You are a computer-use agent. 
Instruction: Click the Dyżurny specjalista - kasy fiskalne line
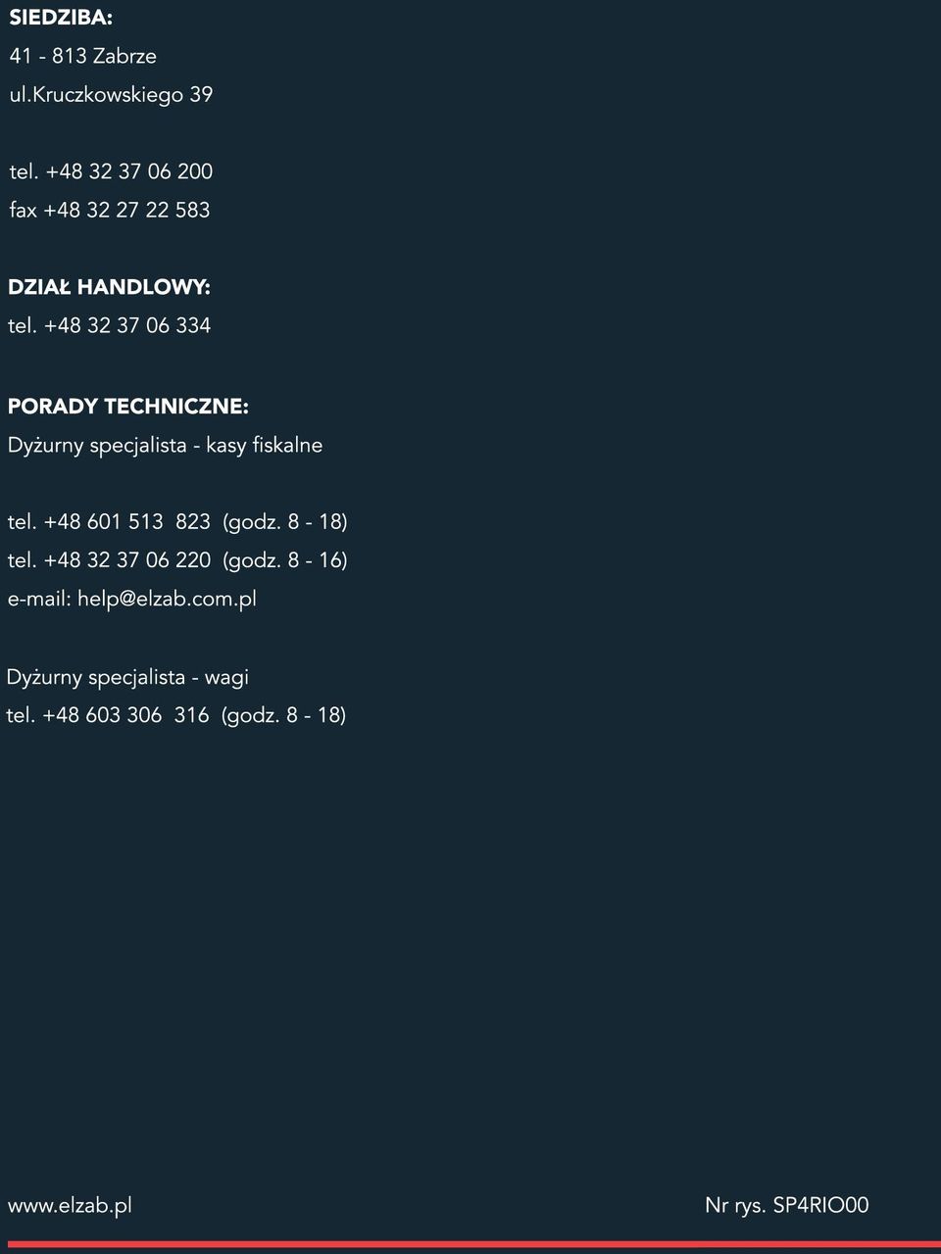(x=165, y=446)
